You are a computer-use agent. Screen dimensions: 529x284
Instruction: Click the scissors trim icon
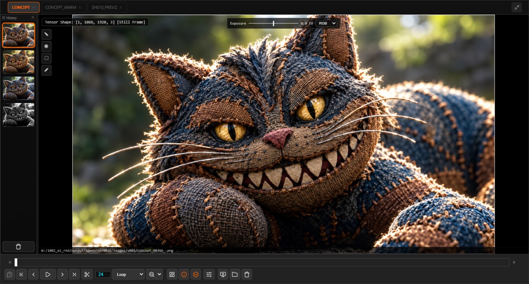(x=87, y=274)
